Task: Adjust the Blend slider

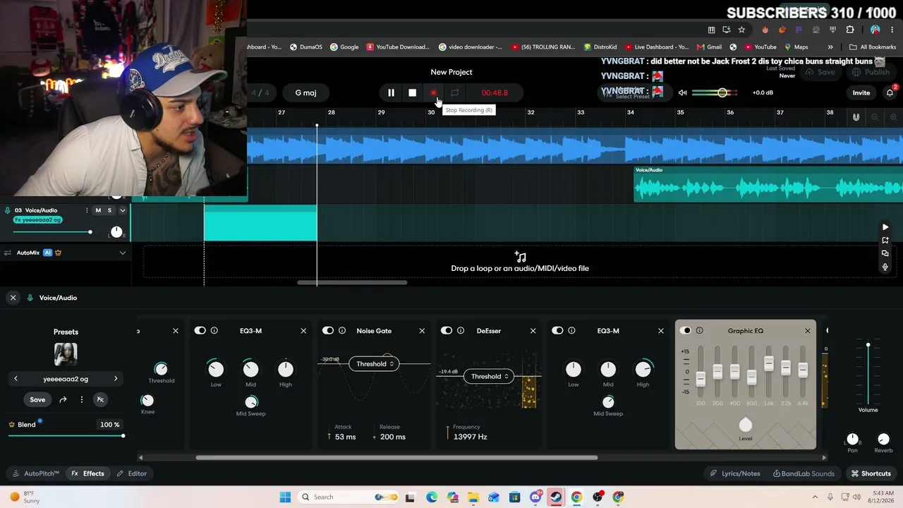Action: [x=66, y=436]
